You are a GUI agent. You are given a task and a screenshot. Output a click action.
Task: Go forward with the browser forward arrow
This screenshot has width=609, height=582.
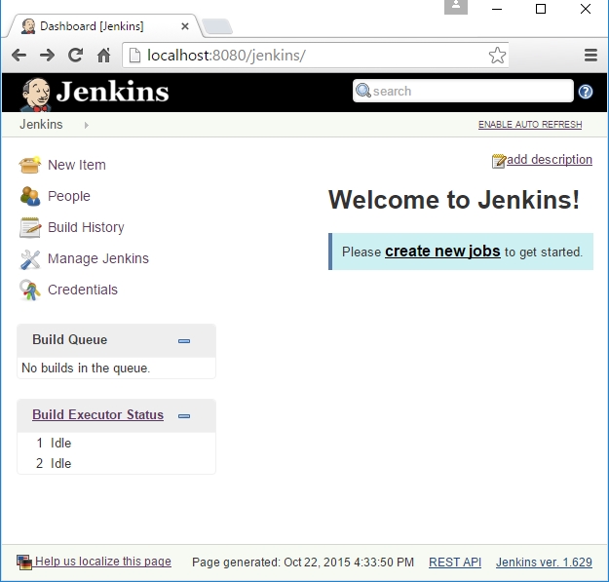[47, 56]
